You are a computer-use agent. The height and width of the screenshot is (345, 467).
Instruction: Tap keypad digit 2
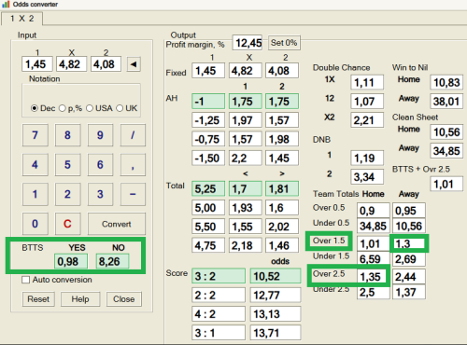click(x=68, y=194)
